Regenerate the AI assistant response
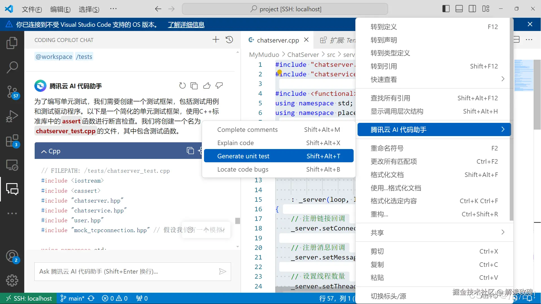Image resolution: width=541 pixels, height=304 pixels. tap(182, 85)
